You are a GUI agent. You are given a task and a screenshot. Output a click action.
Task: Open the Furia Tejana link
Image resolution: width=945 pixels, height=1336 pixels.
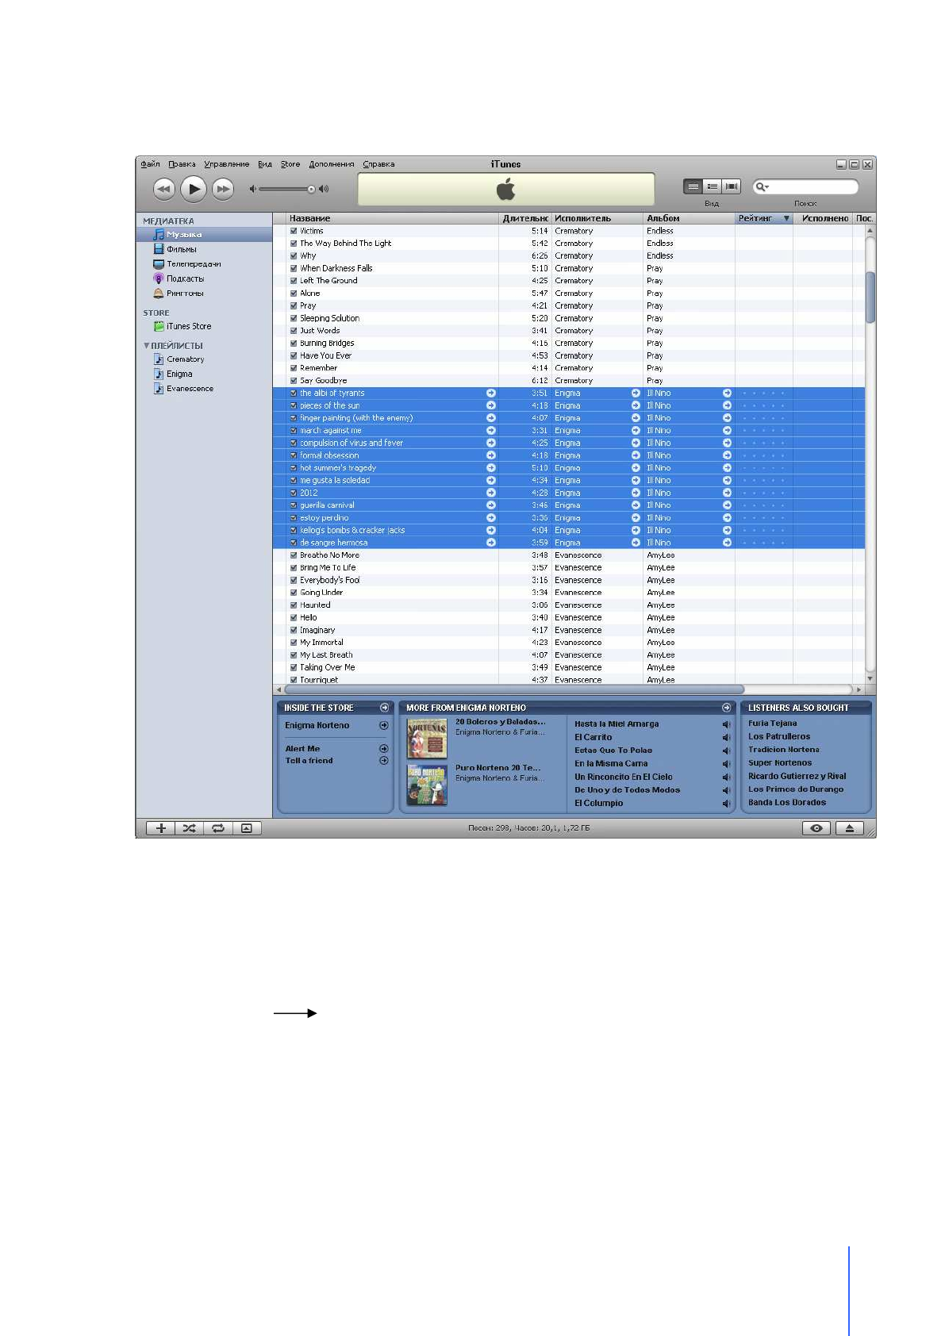(772, 724)
